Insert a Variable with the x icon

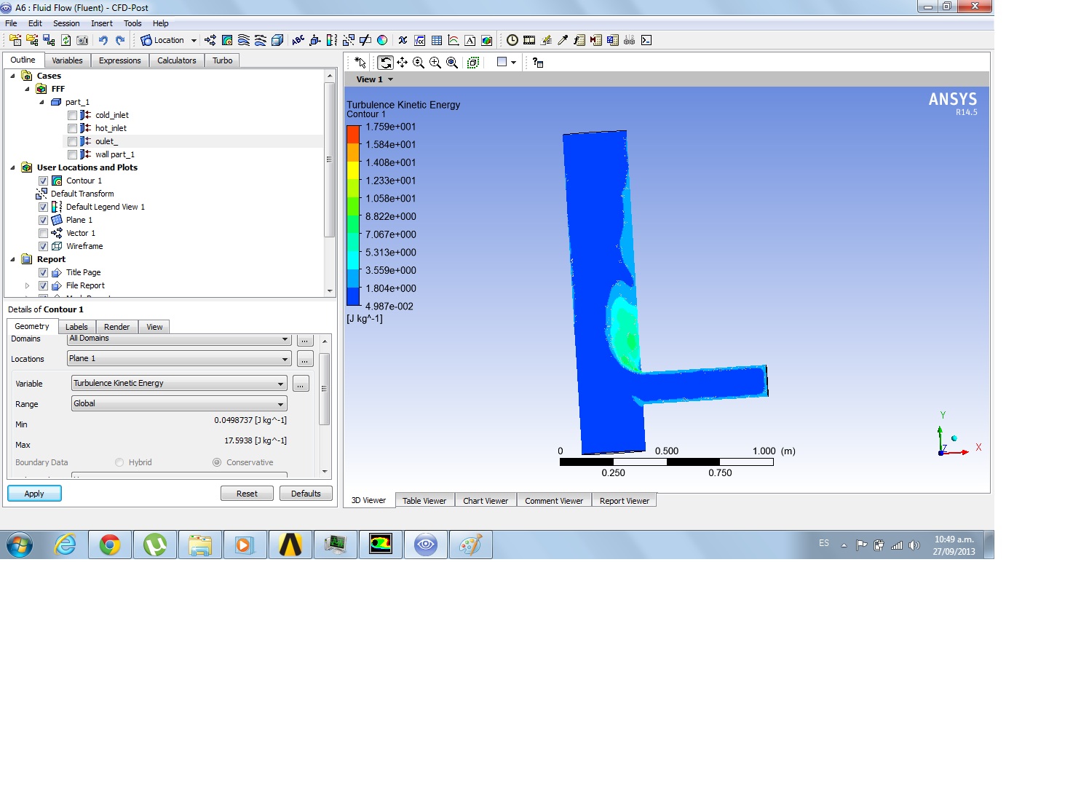click(x=403, y=40)
